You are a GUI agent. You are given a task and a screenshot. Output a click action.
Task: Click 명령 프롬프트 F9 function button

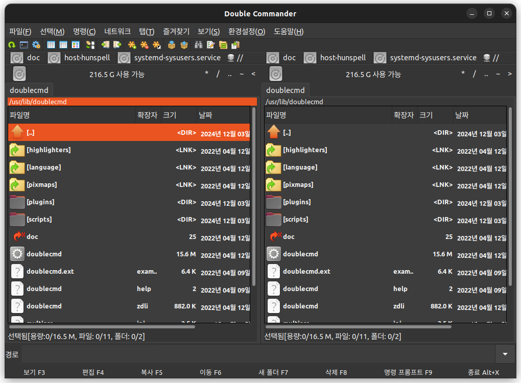pos(408,372)
